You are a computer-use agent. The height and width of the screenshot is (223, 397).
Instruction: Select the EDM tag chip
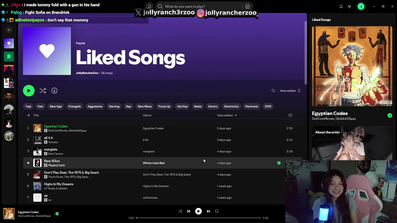(x=268, y=106)
